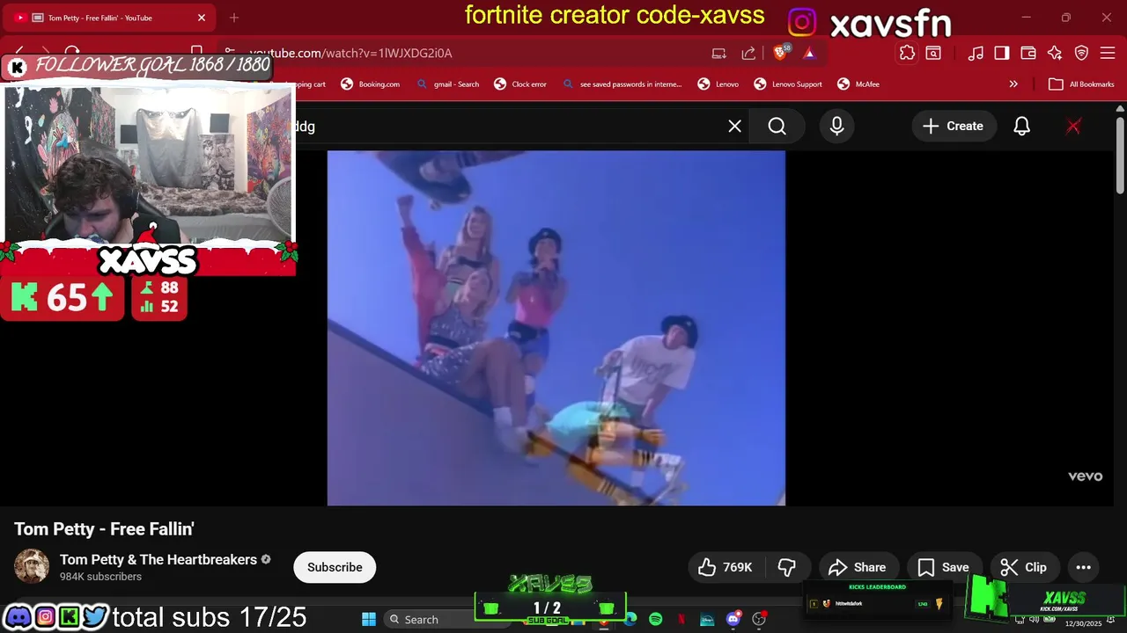Open Brave Playlist music note icon
Viewport: 1127px width, 633px height.
click(976, 53)
